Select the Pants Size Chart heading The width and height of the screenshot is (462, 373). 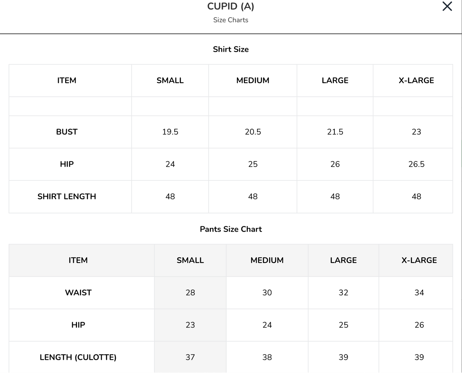231,229
